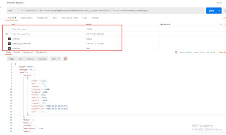The height and width of the screenshot is (135, 226).
Task: Click the "createTime" line in response JSON
Action: (50, 106)
